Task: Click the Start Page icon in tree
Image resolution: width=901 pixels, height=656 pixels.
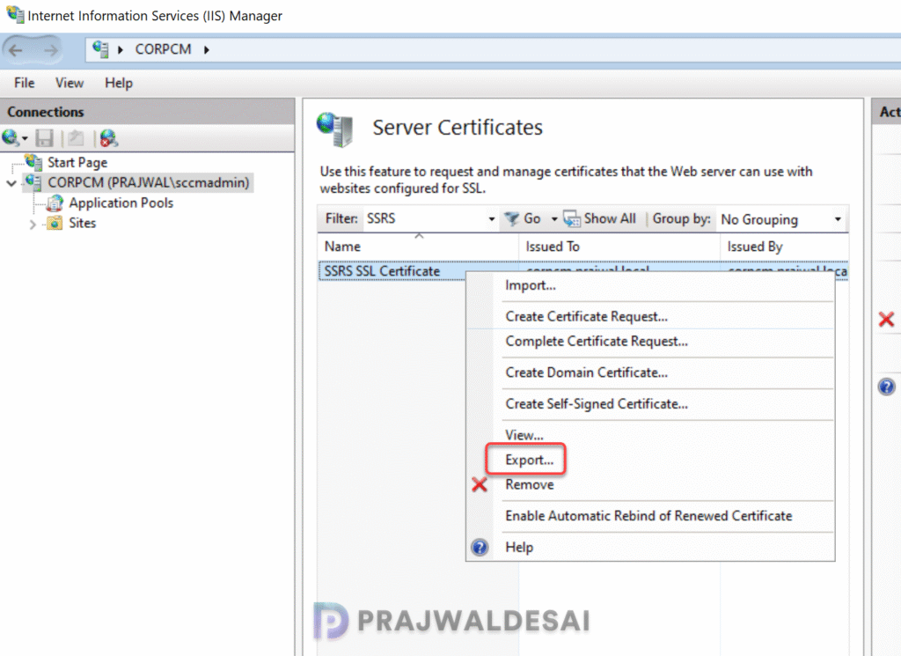Action: pyautogui.click(x=33, y=162)
